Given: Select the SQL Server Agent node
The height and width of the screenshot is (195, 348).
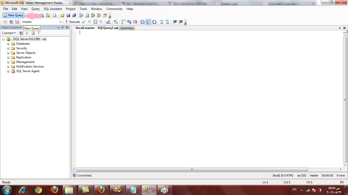Looking at the screenshot, I should (x=28, y=71).
